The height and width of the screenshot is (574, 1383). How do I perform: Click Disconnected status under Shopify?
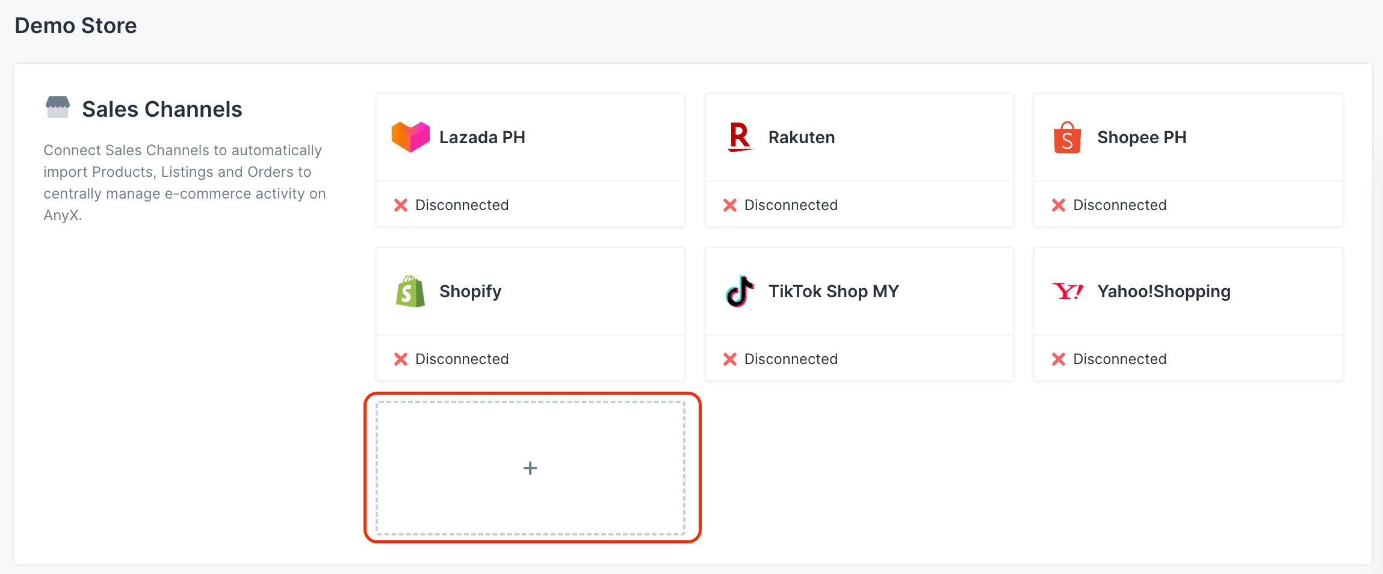(462, 359)
